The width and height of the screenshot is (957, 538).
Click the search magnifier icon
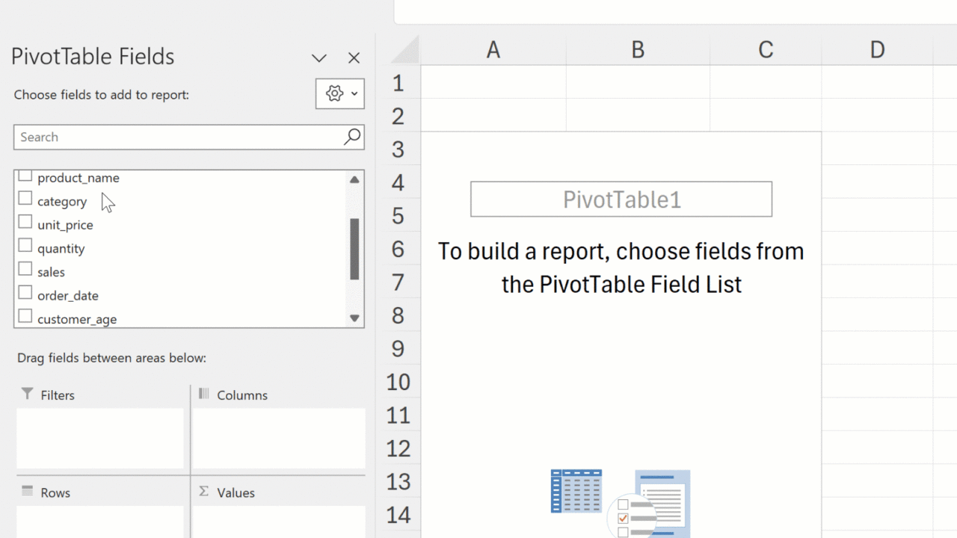click(x=352, y=137)
